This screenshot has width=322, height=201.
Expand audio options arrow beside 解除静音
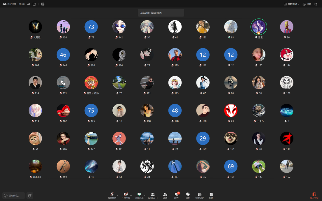(117, 195)
